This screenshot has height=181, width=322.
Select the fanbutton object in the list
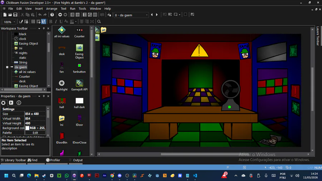click(79, 68)
